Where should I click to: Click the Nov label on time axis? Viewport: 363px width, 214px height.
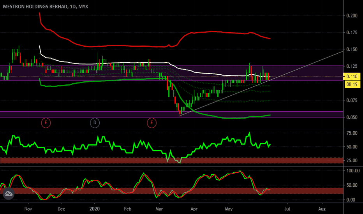28,209
